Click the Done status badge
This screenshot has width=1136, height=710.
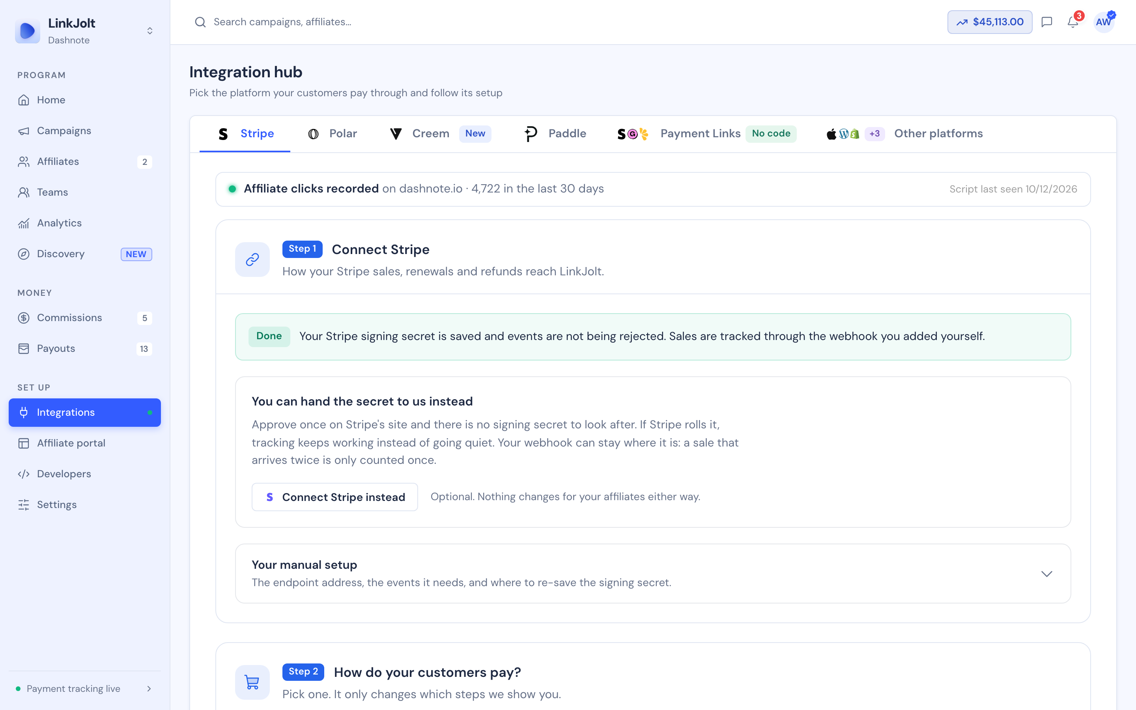click(269, 336)
